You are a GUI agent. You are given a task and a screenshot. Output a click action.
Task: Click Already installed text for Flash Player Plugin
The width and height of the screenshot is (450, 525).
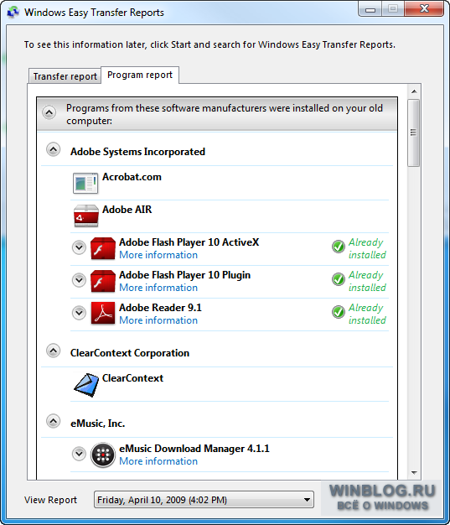[x=367, y=281]
